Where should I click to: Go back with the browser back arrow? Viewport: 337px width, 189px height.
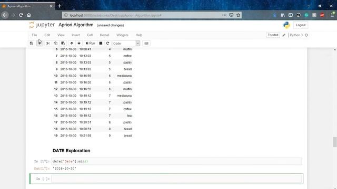5,15
